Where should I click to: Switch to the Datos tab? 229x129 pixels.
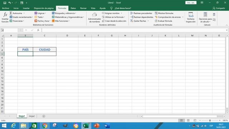73,8
